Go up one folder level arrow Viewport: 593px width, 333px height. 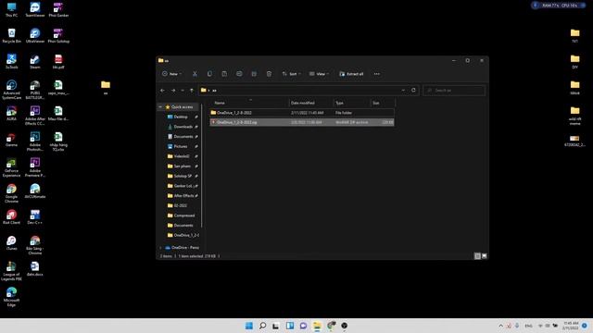pos(192,91)
